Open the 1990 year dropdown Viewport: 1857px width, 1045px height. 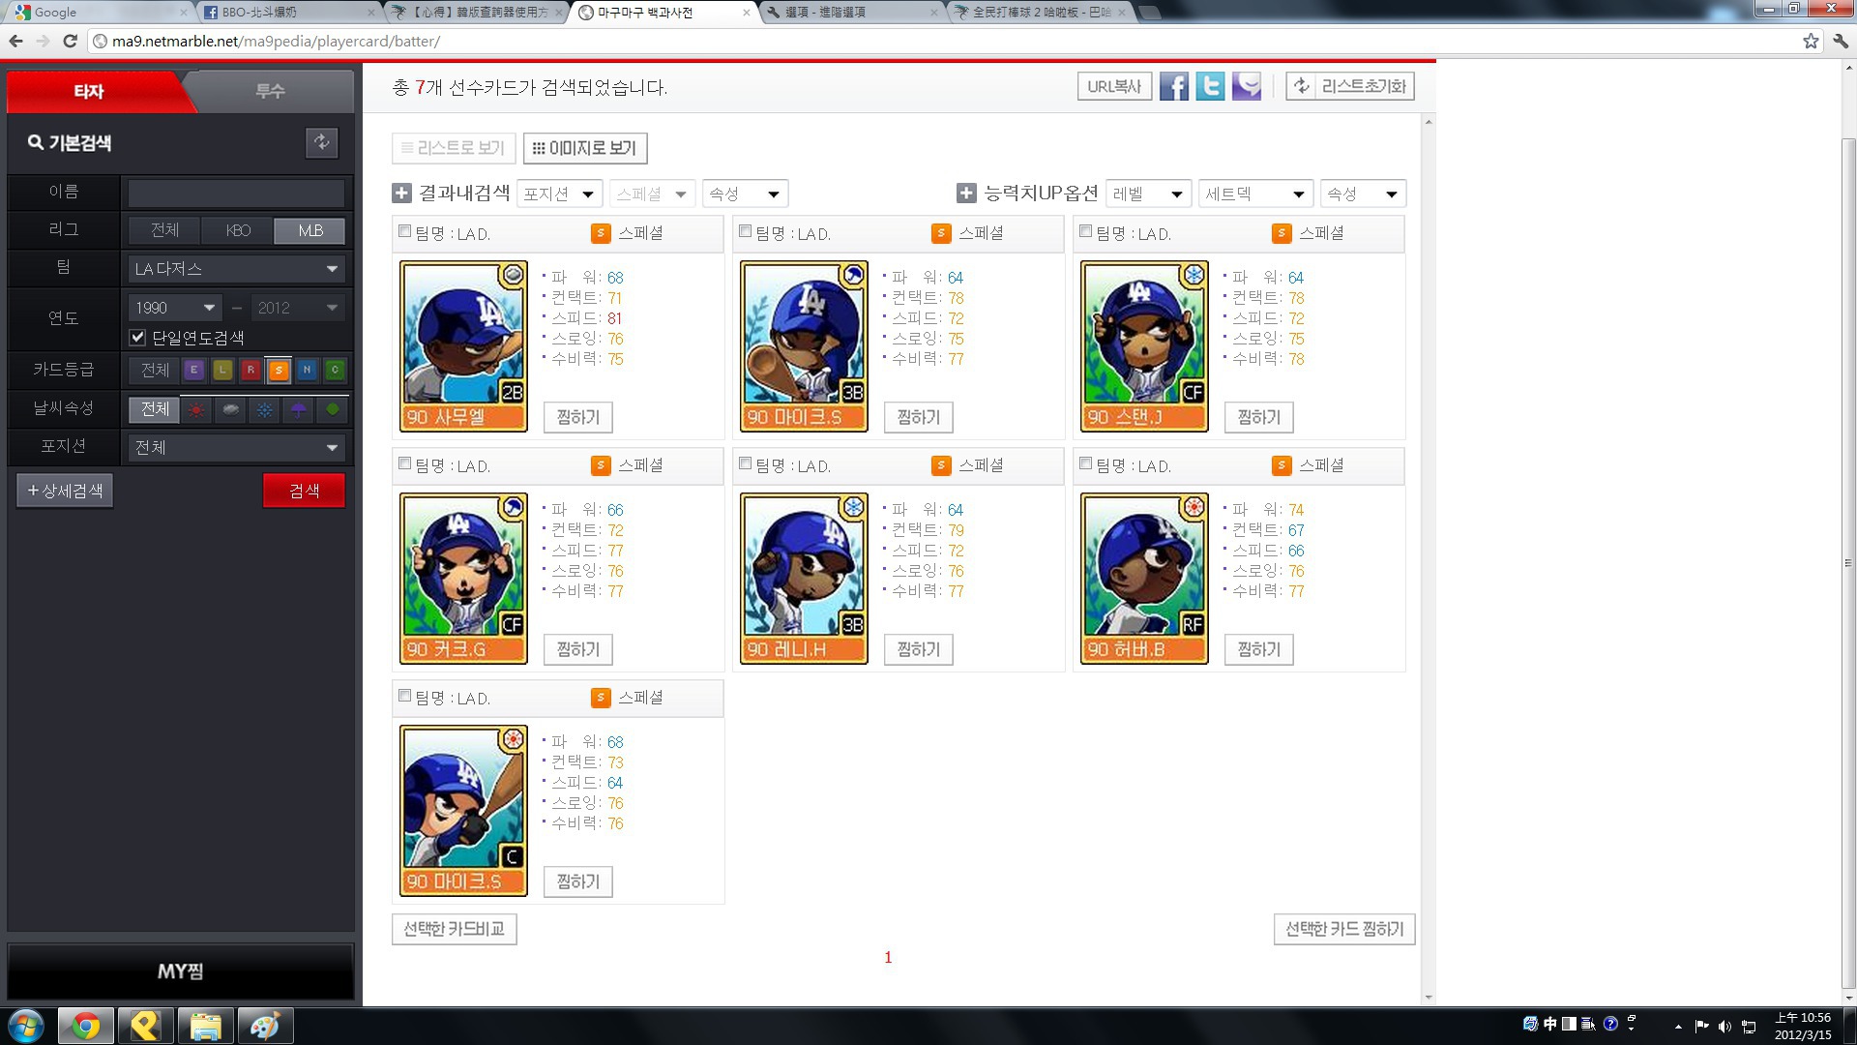[175, 308]
